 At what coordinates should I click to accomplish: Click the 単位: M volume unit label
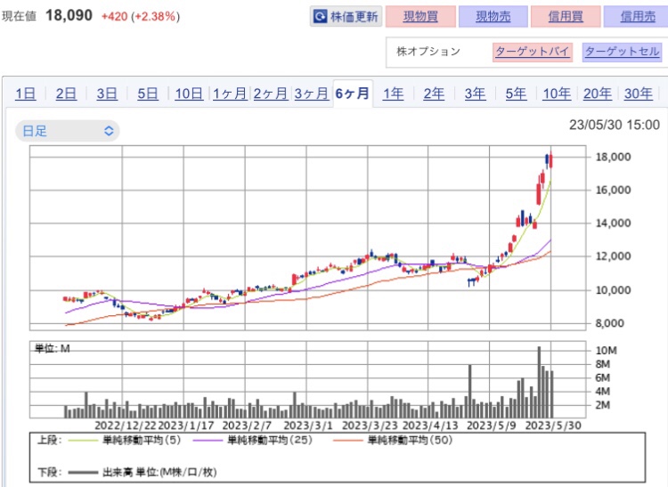tap(52, 349)
